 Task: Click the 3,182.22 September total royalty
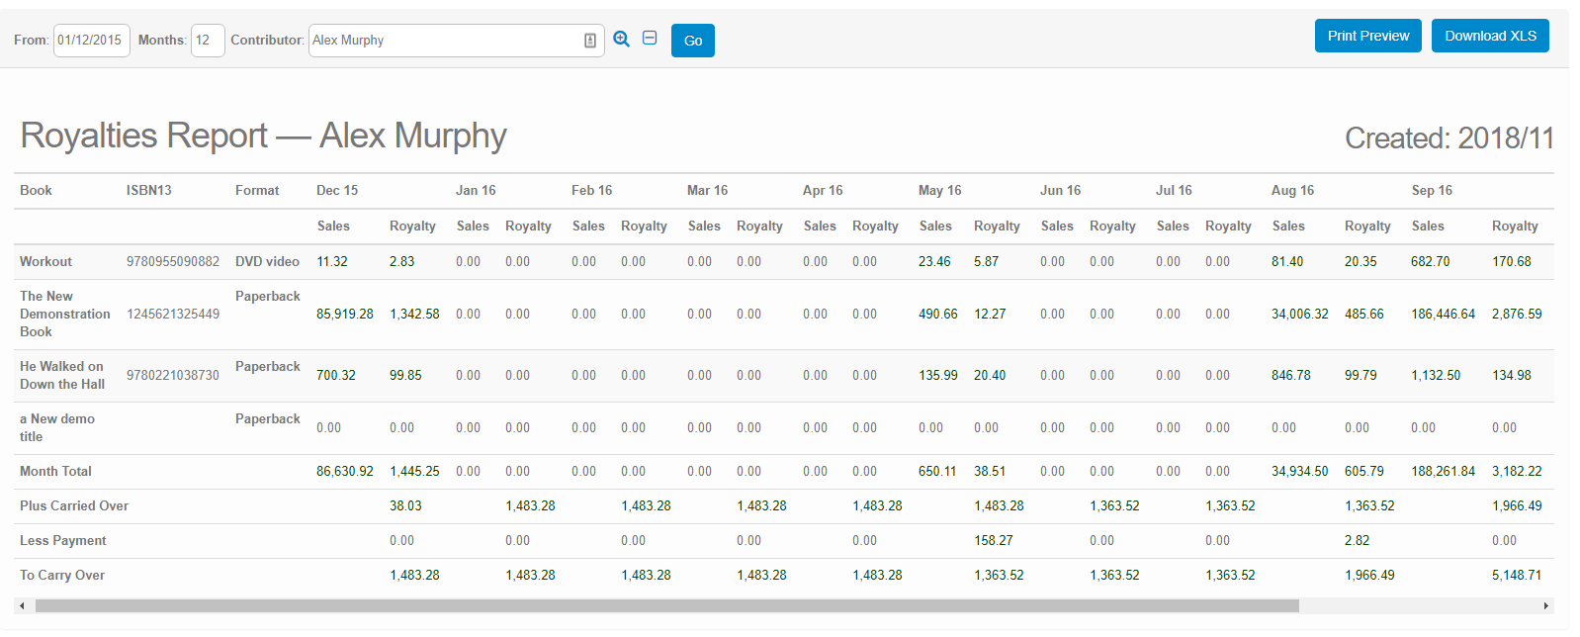pyautogui.click(x=1517, y=471)
